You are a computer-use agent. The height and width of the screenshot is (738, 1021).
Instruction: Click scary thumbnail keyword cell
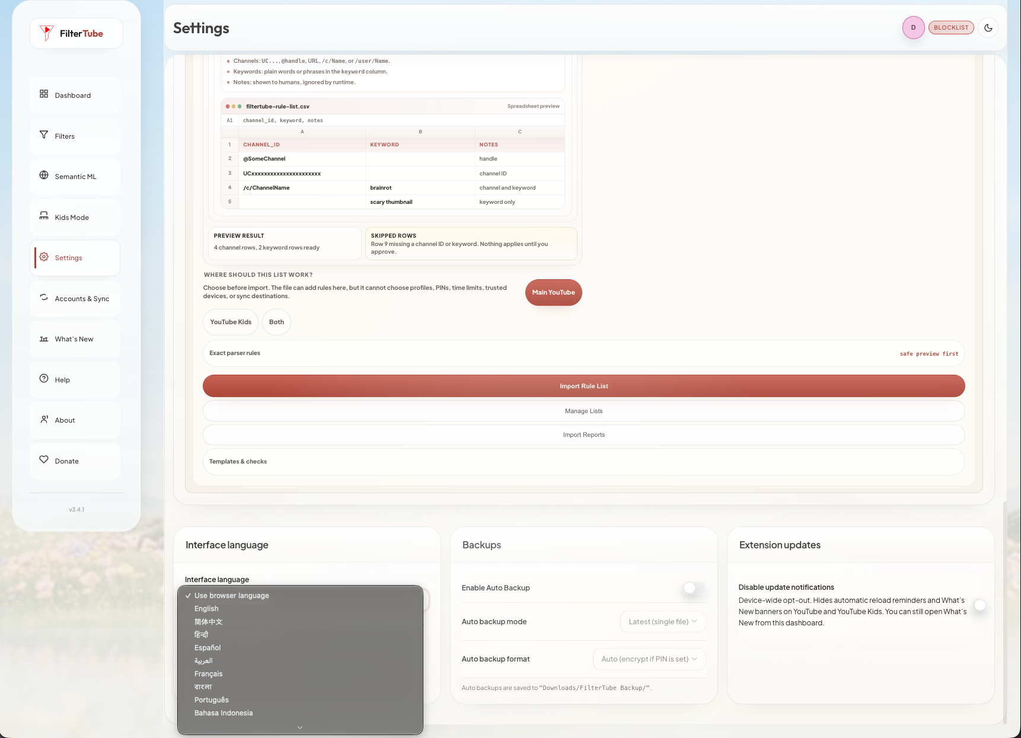coord(420,202)
